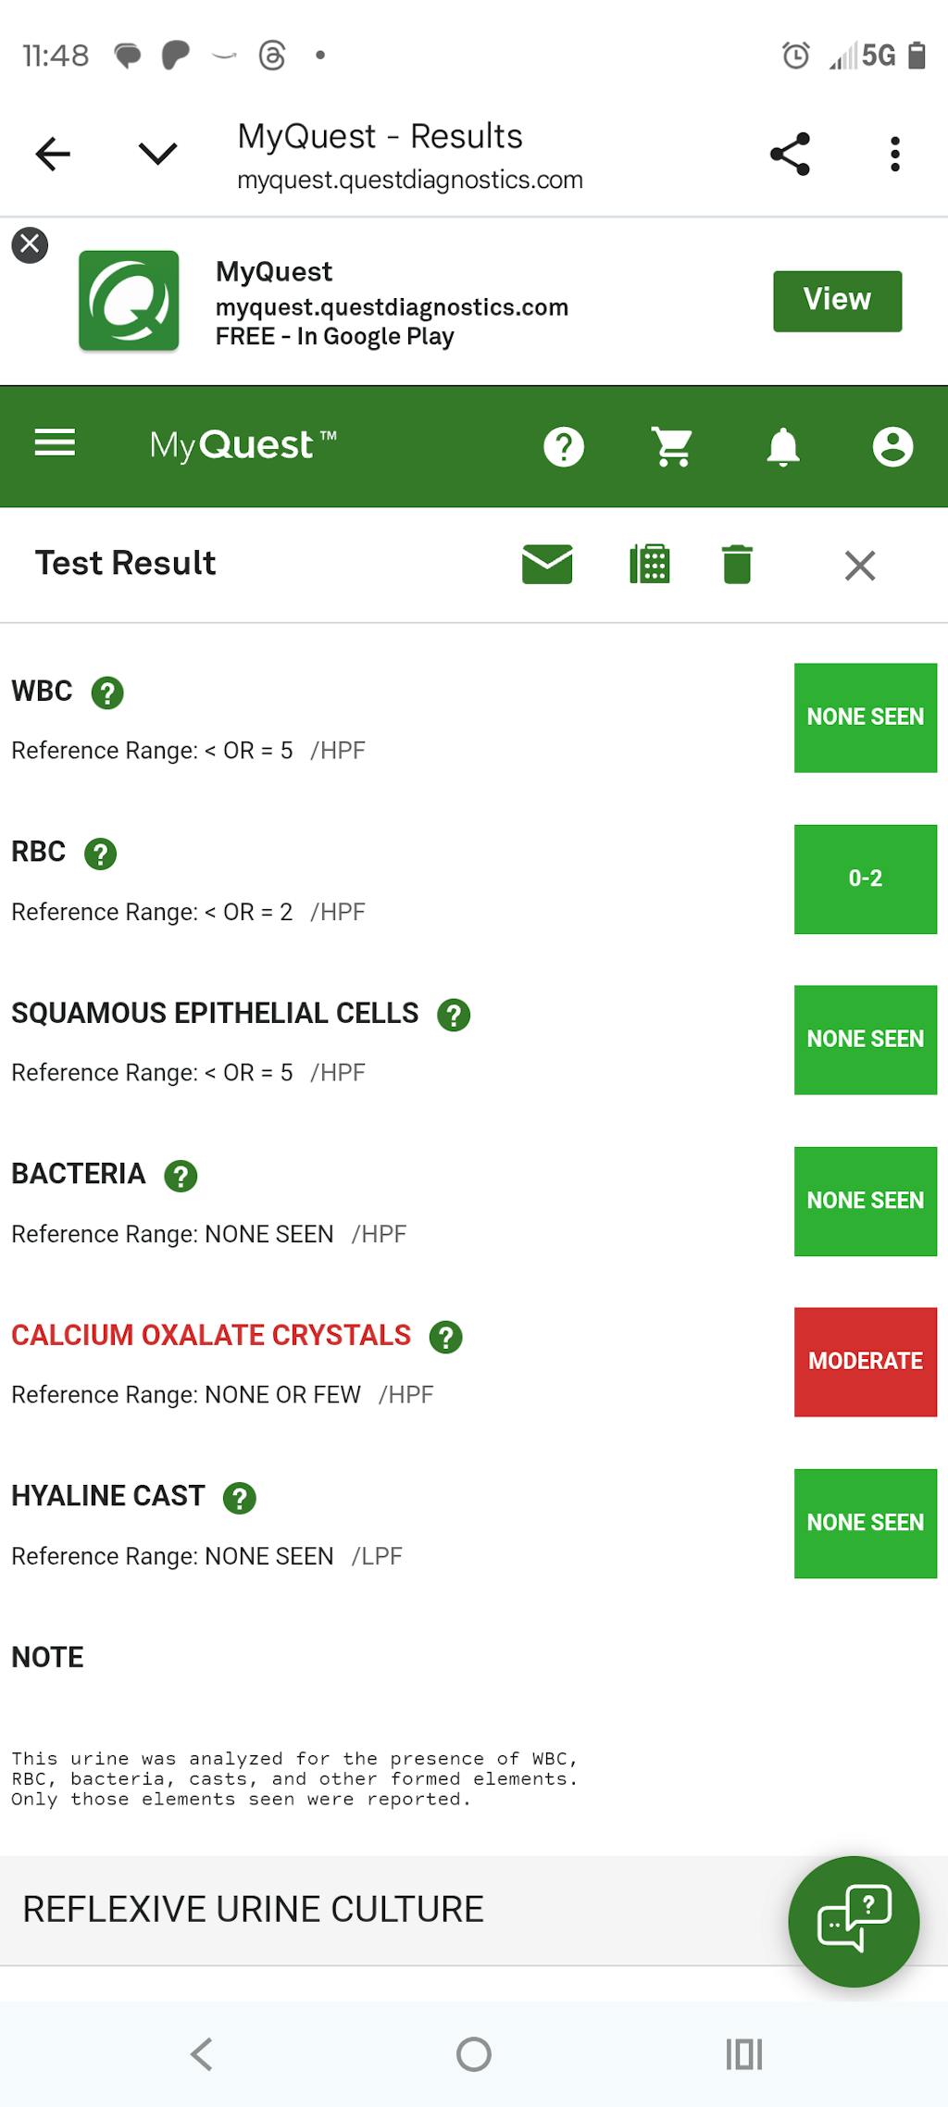Screen dimensions: 948x2107
Task: Show info about WBC test
Action: [107, 692]
